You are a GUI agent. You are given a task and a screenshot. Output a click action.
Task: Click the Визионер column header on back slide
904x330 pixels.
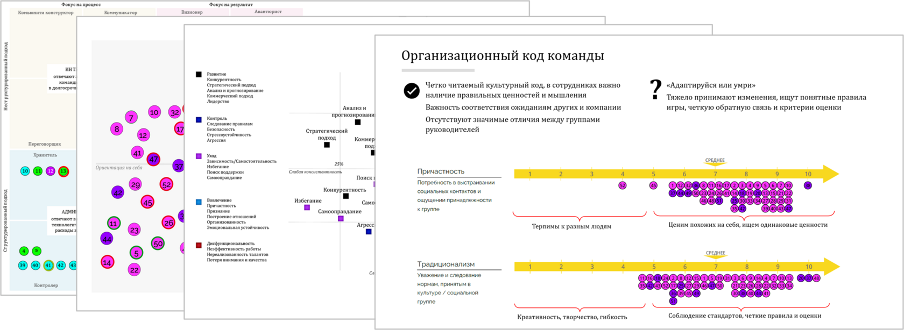click(192, 12)
